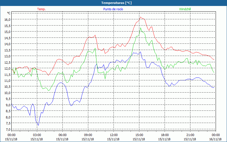Click the 'Temperaturas [°C]' title
The image size is (227, 142).
[x=116, y=3]
